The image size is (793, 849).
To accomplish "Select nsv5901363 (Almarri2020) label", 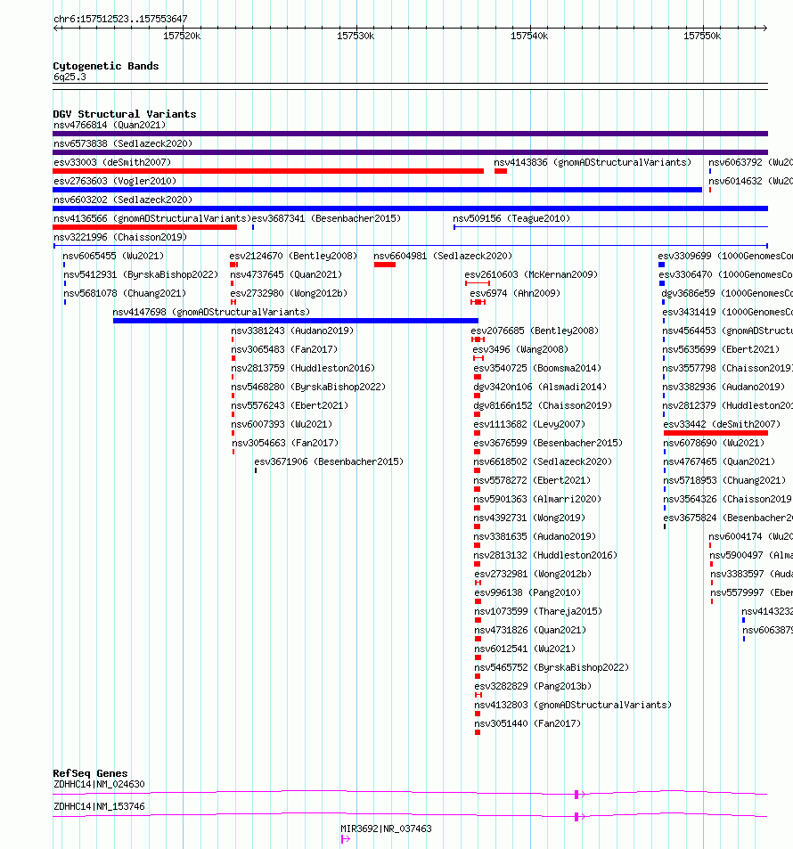I will [537, 499].
